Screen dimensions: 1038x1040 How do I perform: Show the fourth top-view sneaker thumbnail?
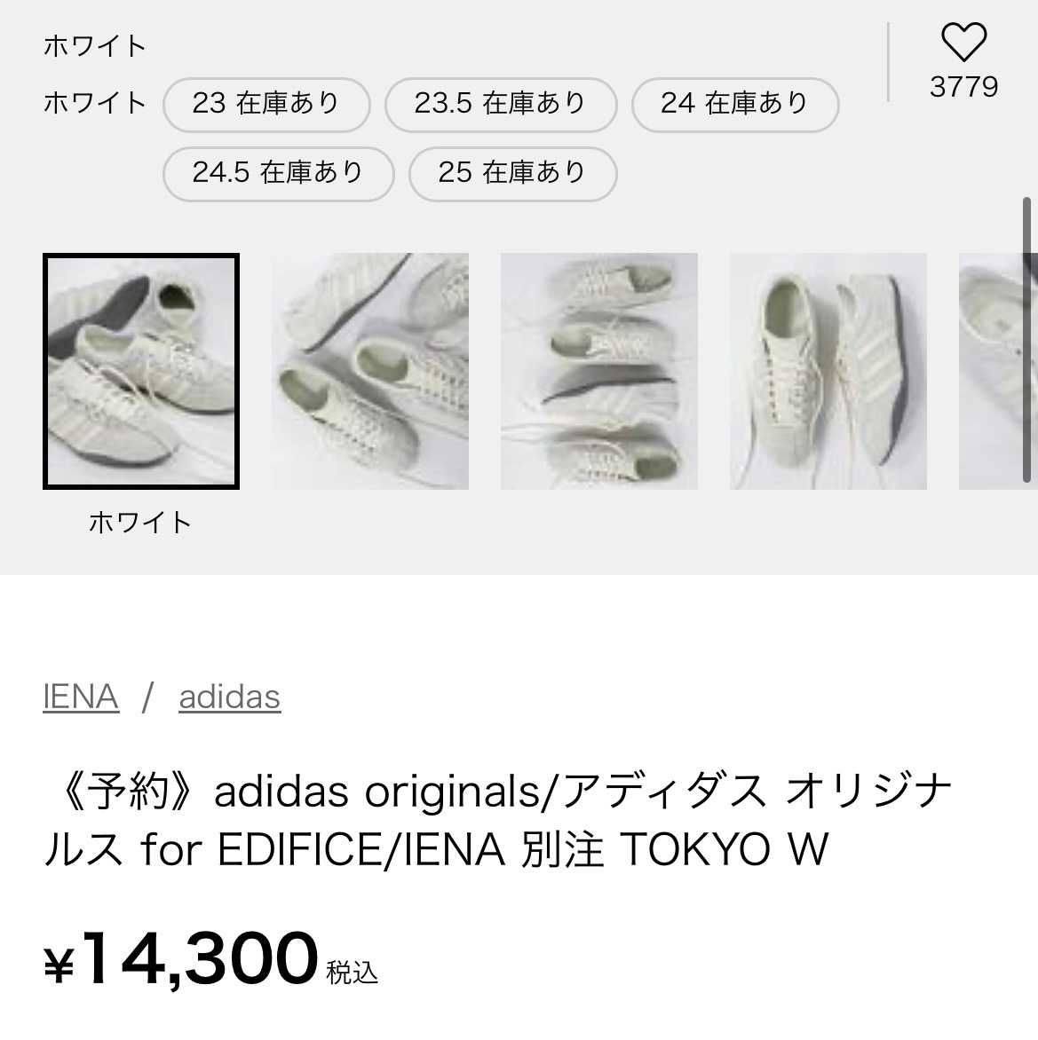point(828,371)
